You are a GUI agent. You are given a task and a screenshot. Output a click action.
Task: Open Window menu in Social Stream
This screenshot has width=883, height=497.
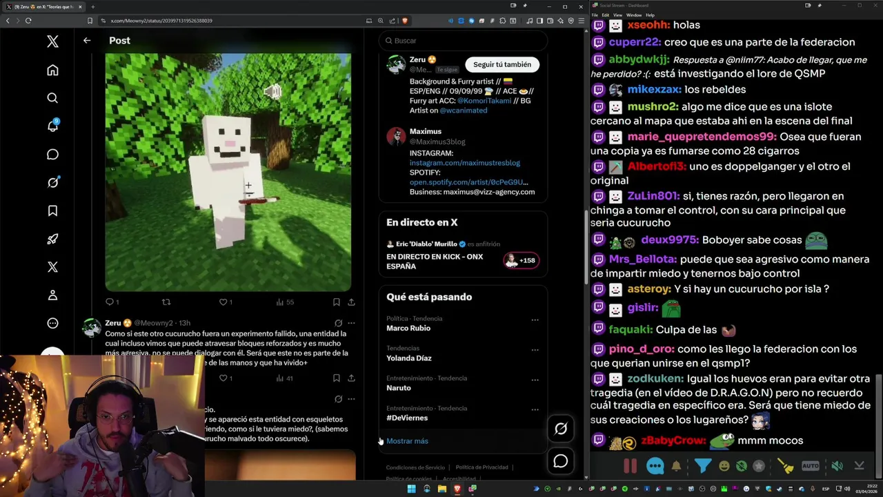click(634, 14)
